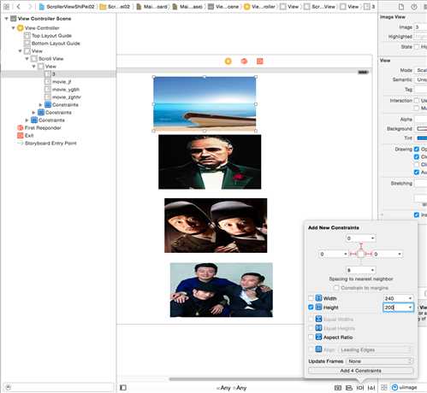Collapse the View Controller tree node

13,28
